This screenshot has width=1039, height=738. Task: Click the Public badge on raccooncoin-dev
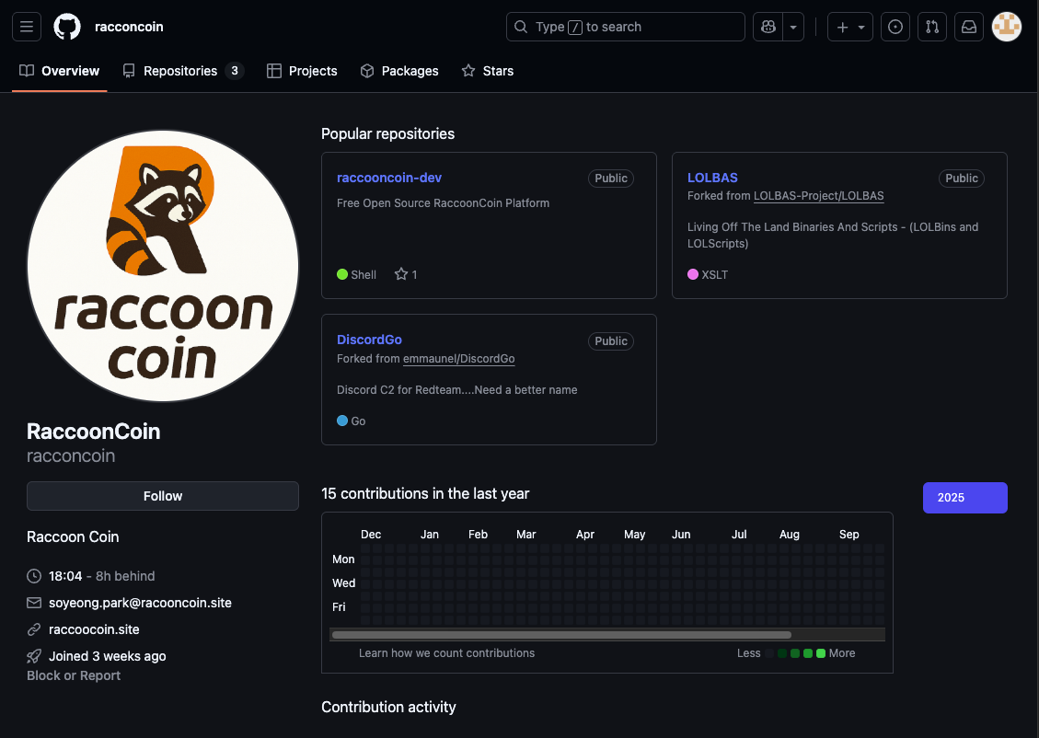click(x=611, y=179)
